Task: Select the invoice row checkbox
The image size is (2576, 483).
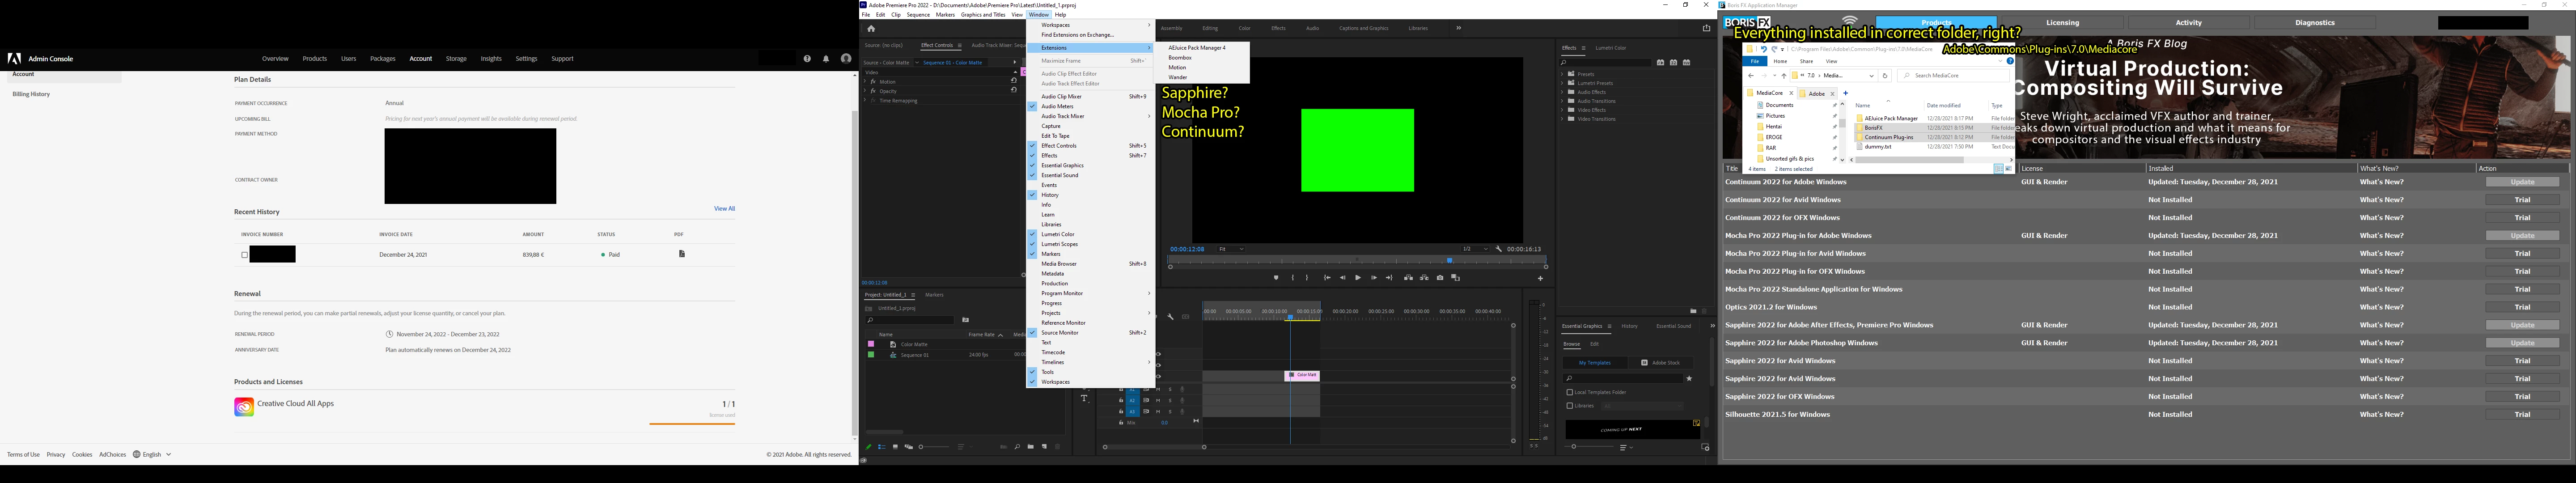Action: coord(244,255)
